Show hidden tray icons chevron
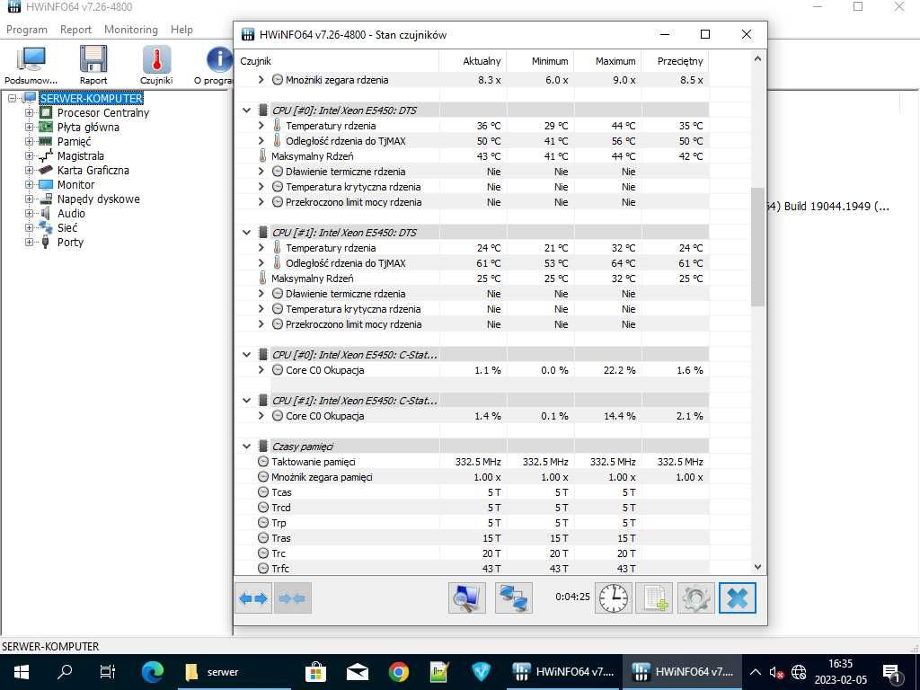 [755, 672]
